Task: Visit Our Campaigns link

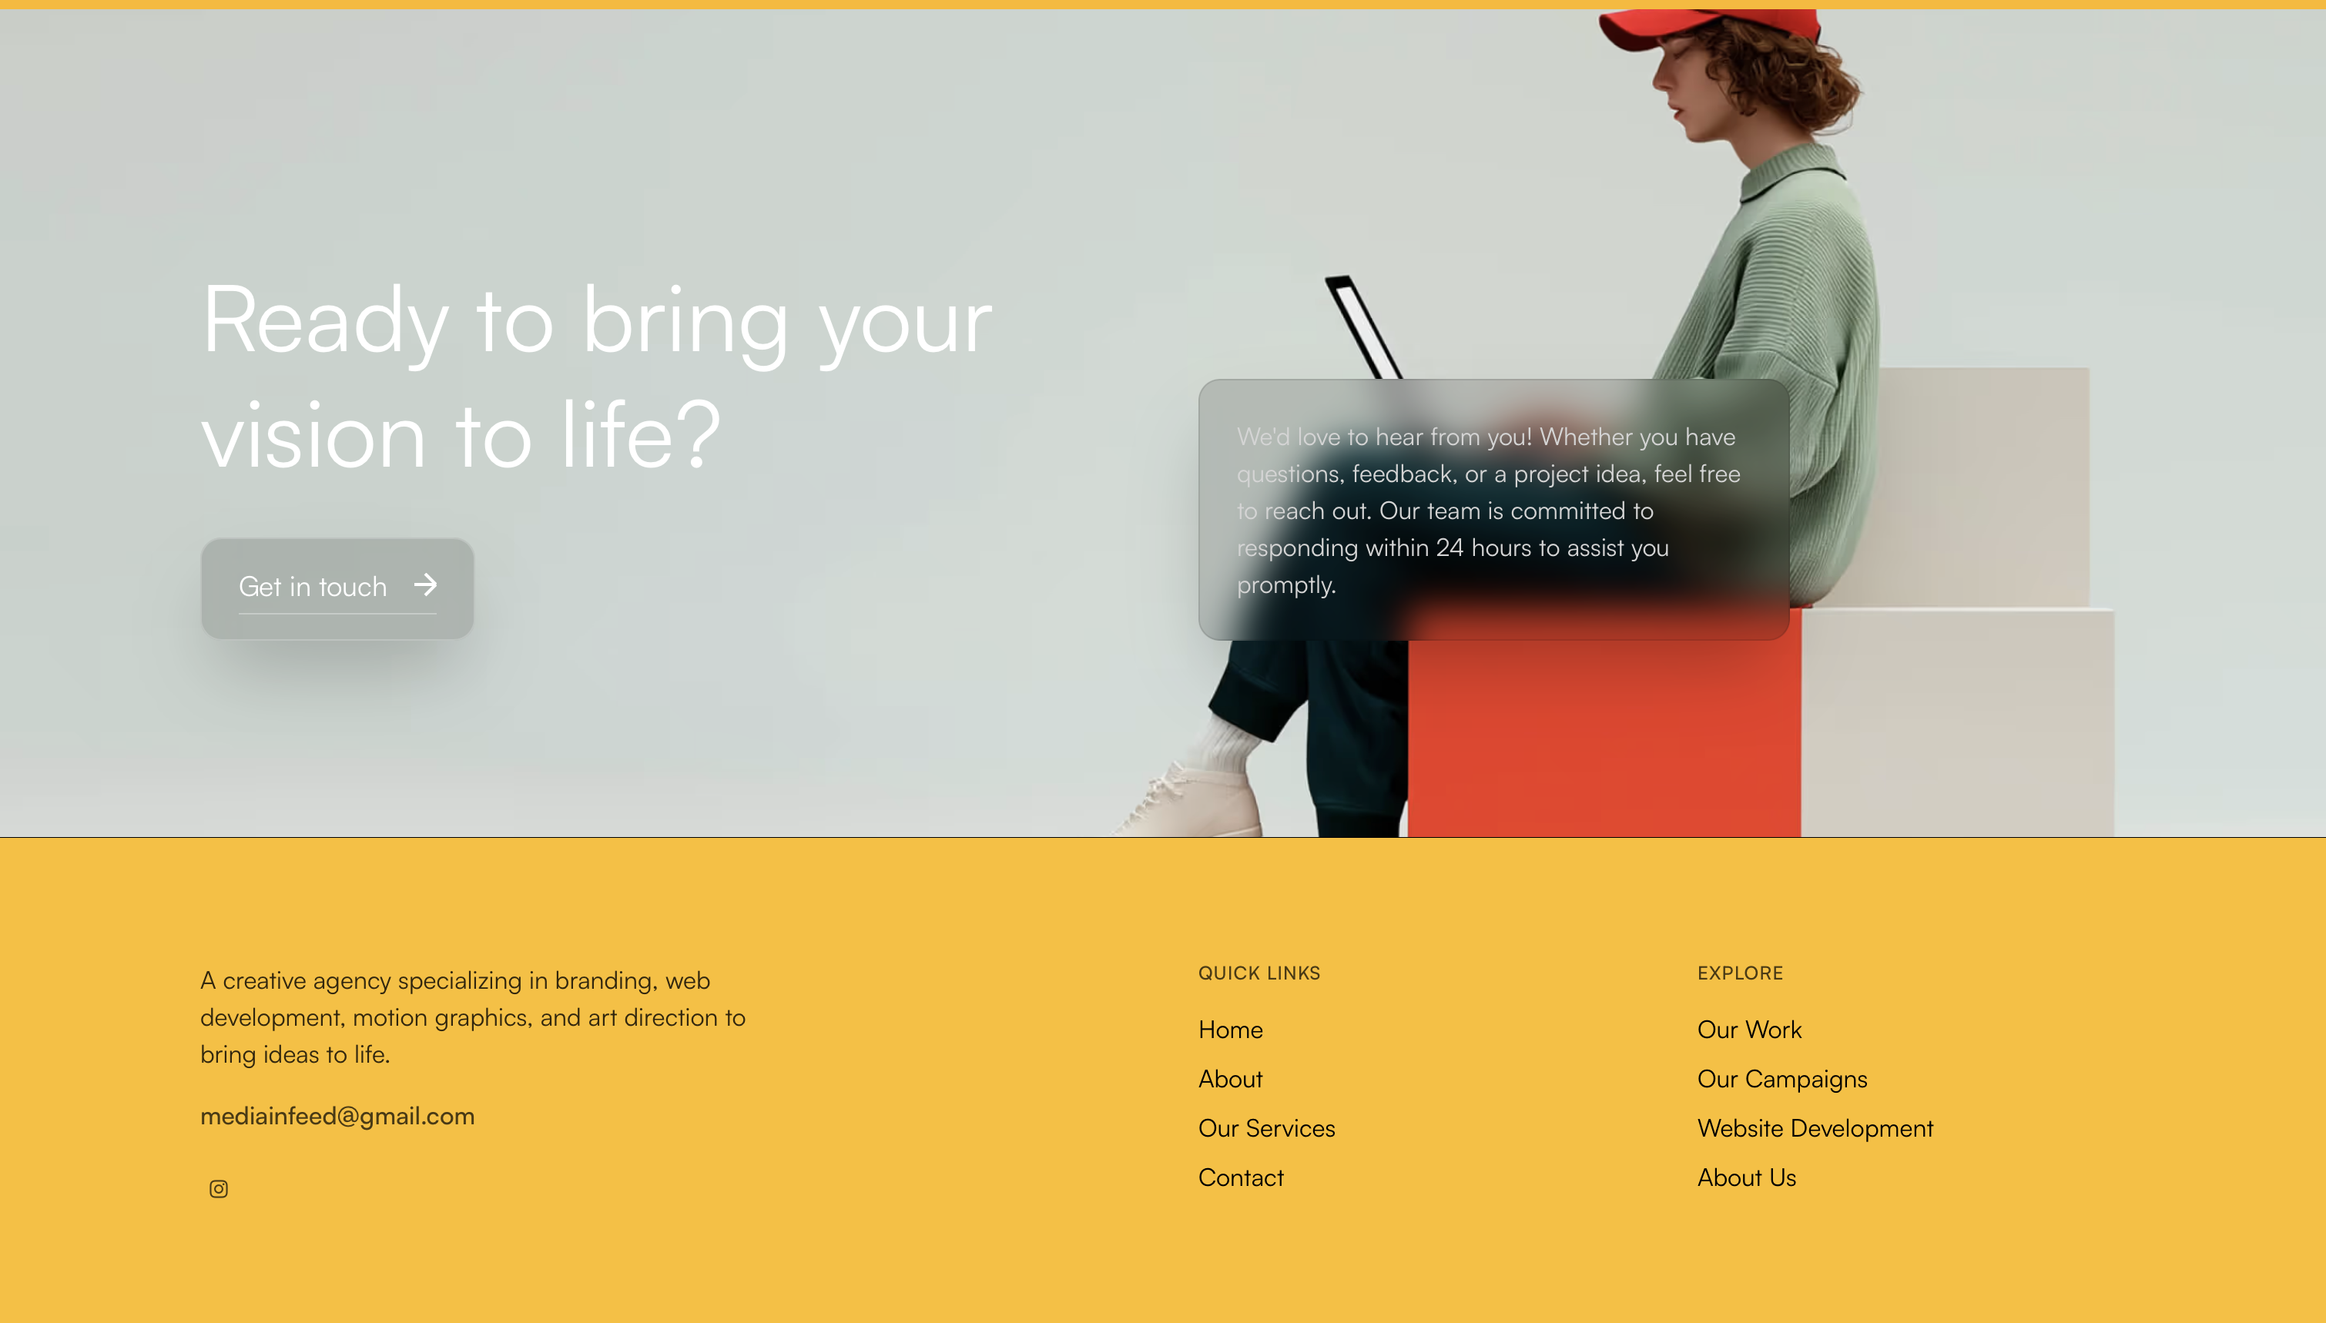Action: (1781, 1079)
